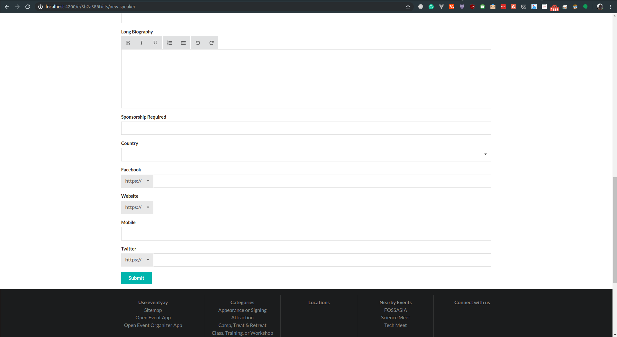
Task: Open the Chrome options menu
Action: click(611, 6)
